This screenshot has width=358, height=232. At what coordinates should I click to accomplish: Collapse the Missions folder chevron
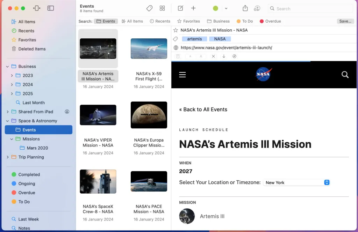(12, 139)
